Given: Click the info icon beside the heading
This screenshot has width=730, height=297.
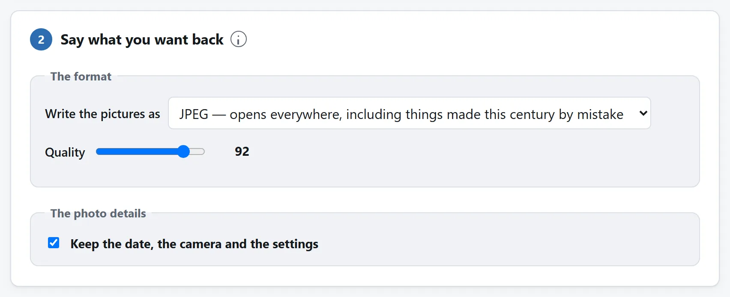Looking at the screenshot, I should pyautogui.click(x=239, y=39).
